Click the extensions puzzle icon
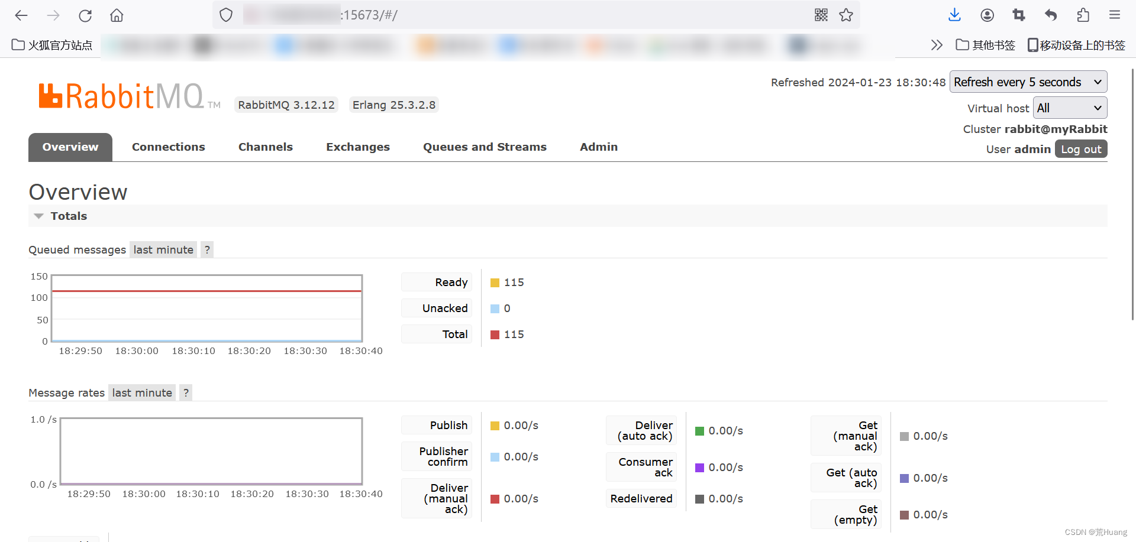This screenshot has width=1136, height=542. 1083,15
